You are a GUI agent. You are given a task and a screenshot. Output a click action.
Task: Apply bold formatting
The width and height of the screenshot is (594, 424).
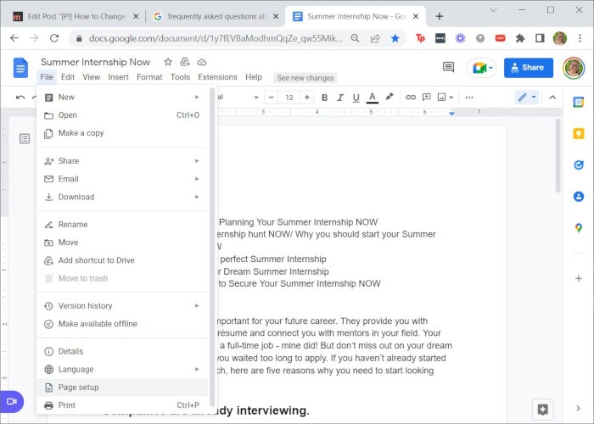pyautogui.click(x=324, y=98)
